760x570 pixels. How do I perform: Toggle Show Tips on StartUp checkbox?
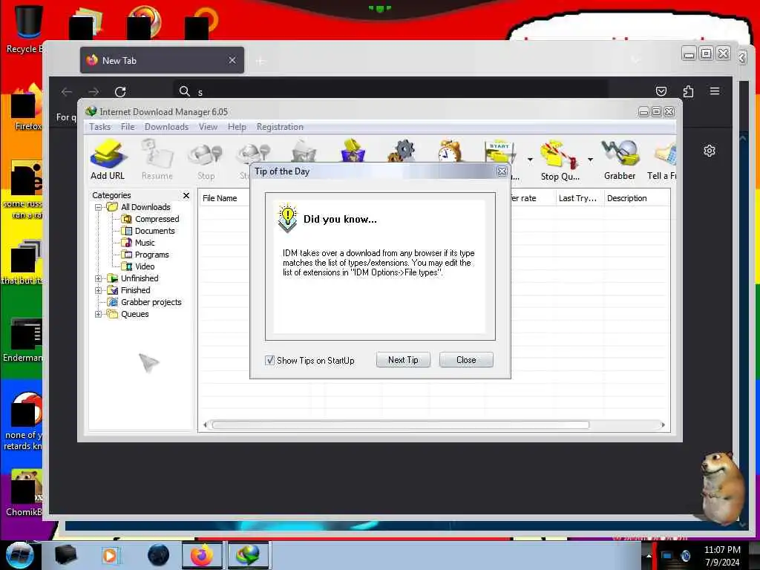coord(269,360)
